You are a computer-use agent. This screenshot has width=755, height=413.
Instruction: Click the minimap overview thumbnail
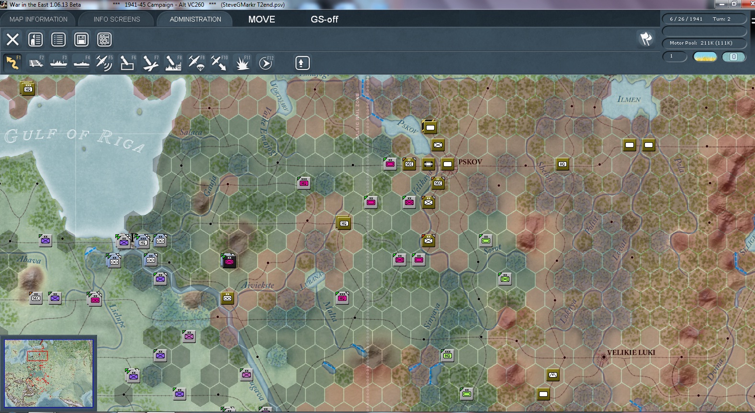coord(48,373)
